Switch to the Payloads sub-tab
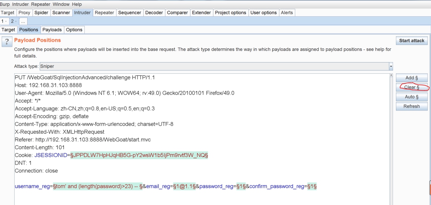This screenshot has width=431, height=205. [52, 30]
